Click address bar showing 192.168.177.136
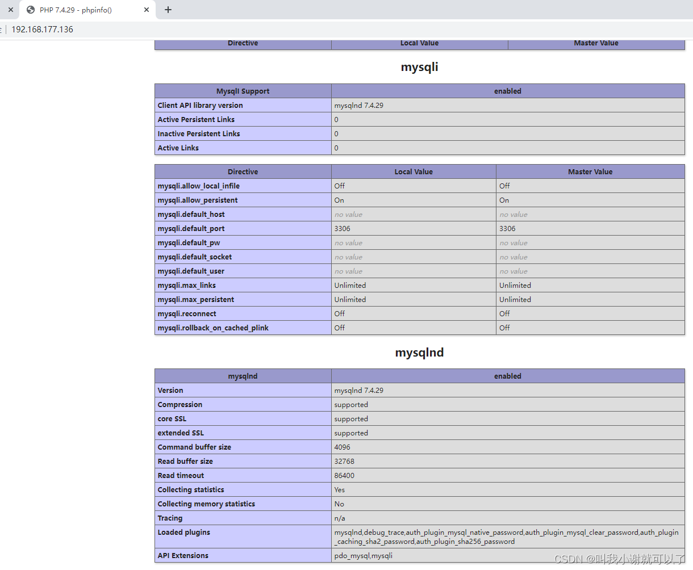Screen dimensions: 693x570 coord(43,30)
